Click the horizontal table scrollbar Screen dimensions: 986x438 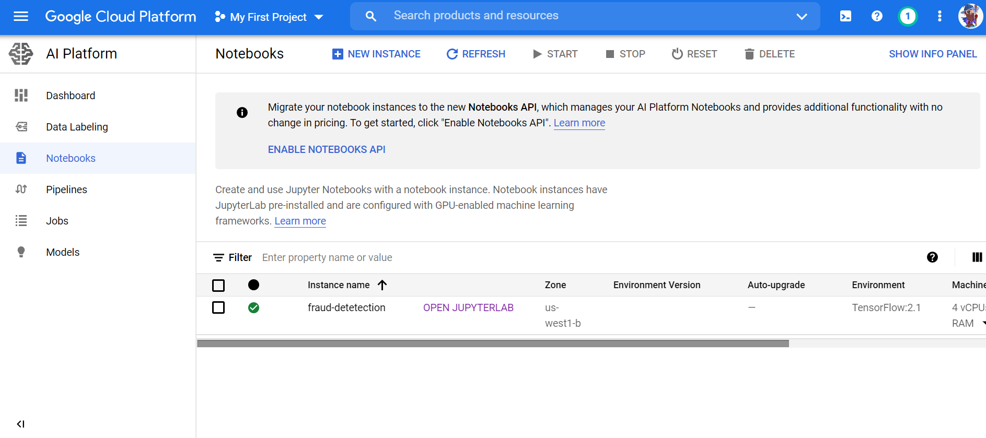coord(493,344)
